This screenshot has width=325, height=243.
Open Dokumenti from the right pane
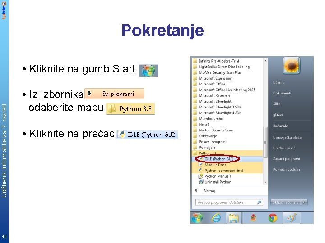click(x=282, y=93)
